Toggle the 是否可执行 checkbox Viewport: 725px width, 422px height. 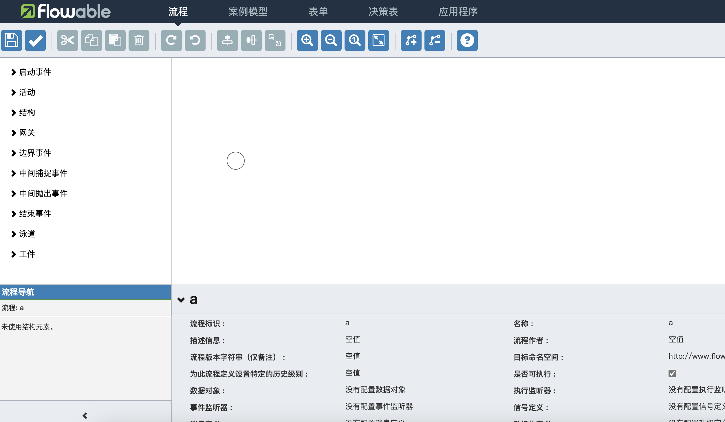tap(672, 373)
